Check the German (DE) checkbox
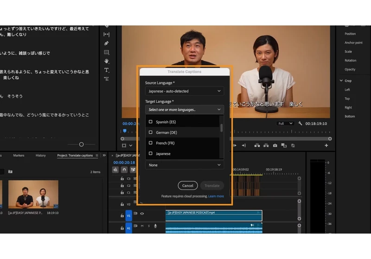371x259 pixels. pos(150,132)
